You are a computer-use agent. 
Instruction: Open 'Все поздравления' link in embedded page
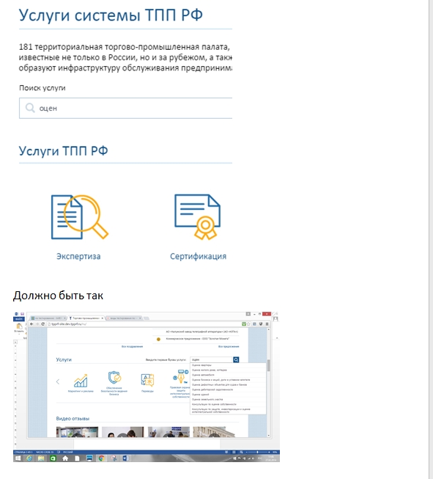(x=132, y=347)
